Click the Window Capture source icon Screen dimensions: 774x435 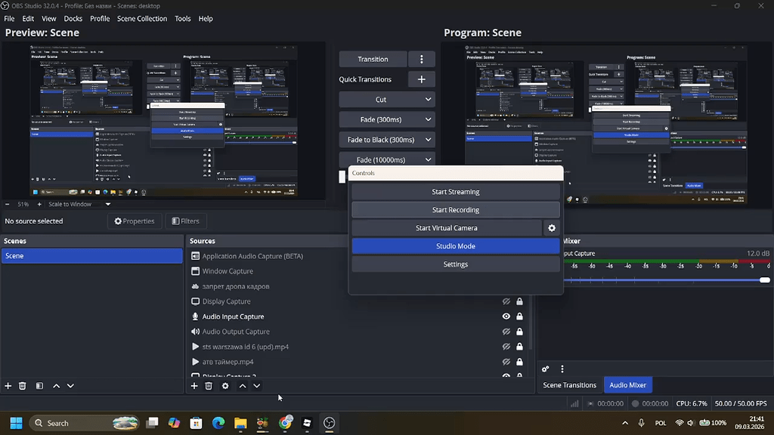(196, 271)
